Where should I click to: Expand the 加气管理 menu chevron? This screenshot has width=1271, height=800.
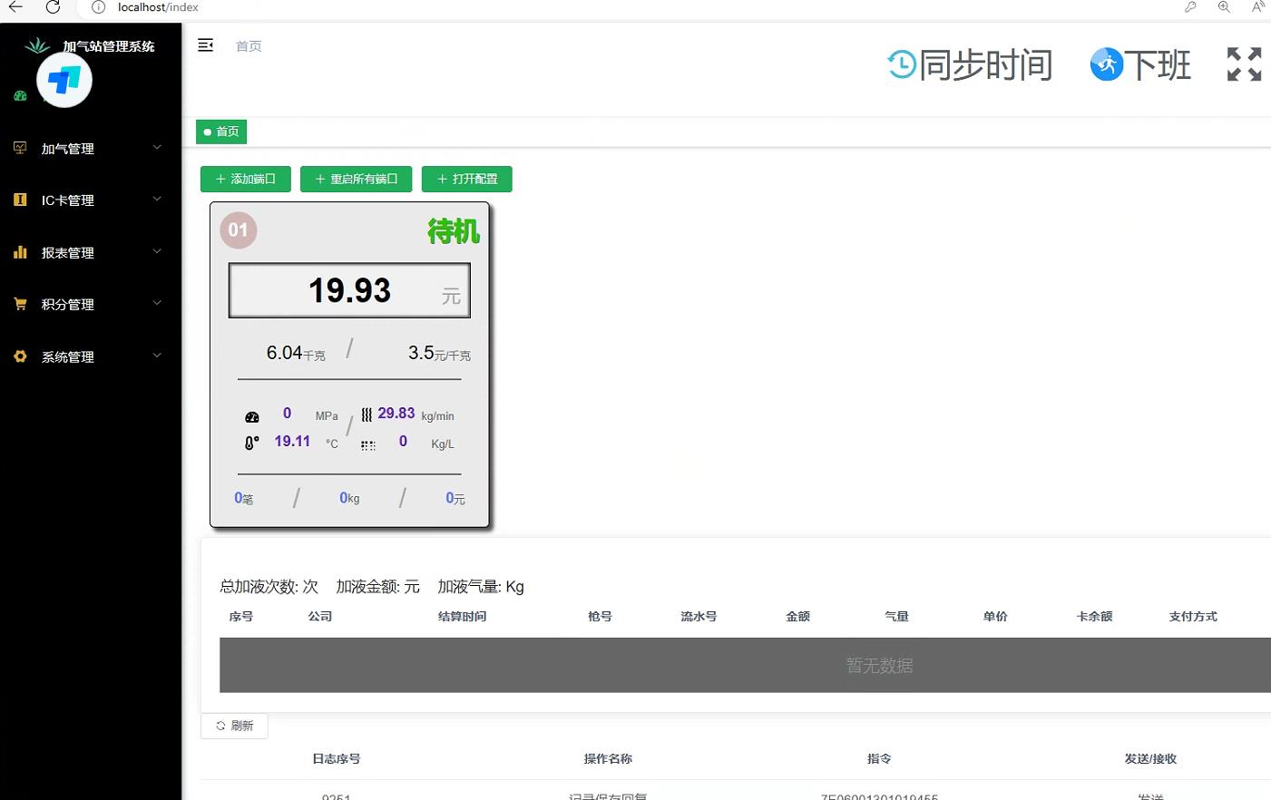[x=157, y=147]
